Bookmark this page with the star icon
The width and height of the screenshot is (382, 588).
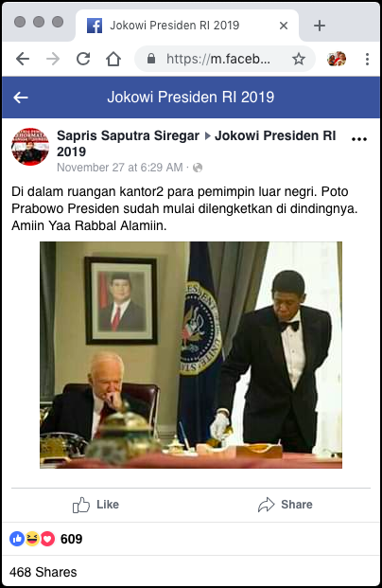pos(299,59)
